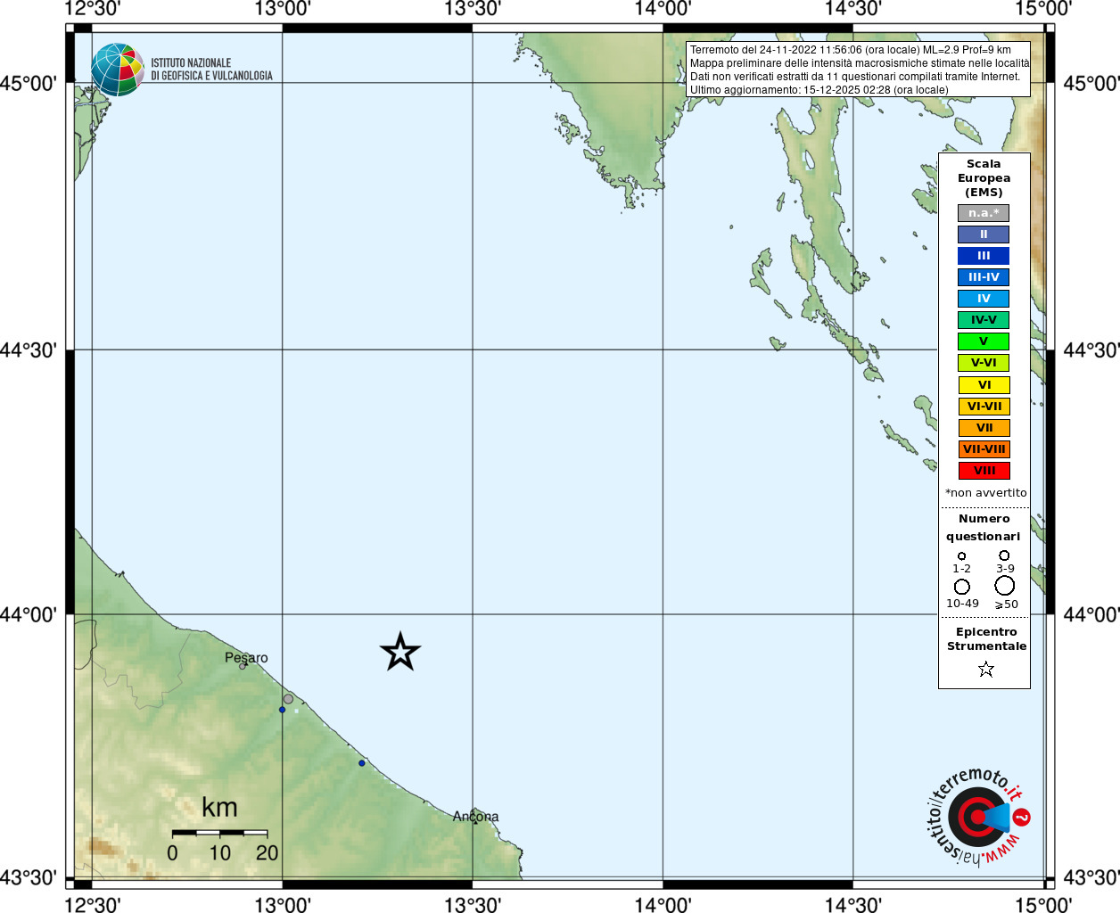The height and width of the screenshot is (913, 1120).
Task: Click the top 13°30' longitude label
Action: [473, 9]
